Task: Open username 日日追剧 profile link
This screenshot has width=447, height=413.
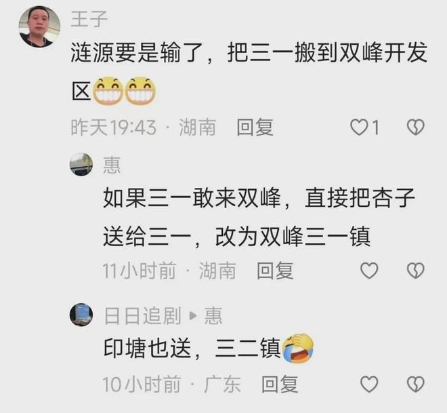Action: pyautogui.click(x=142, y=315)
